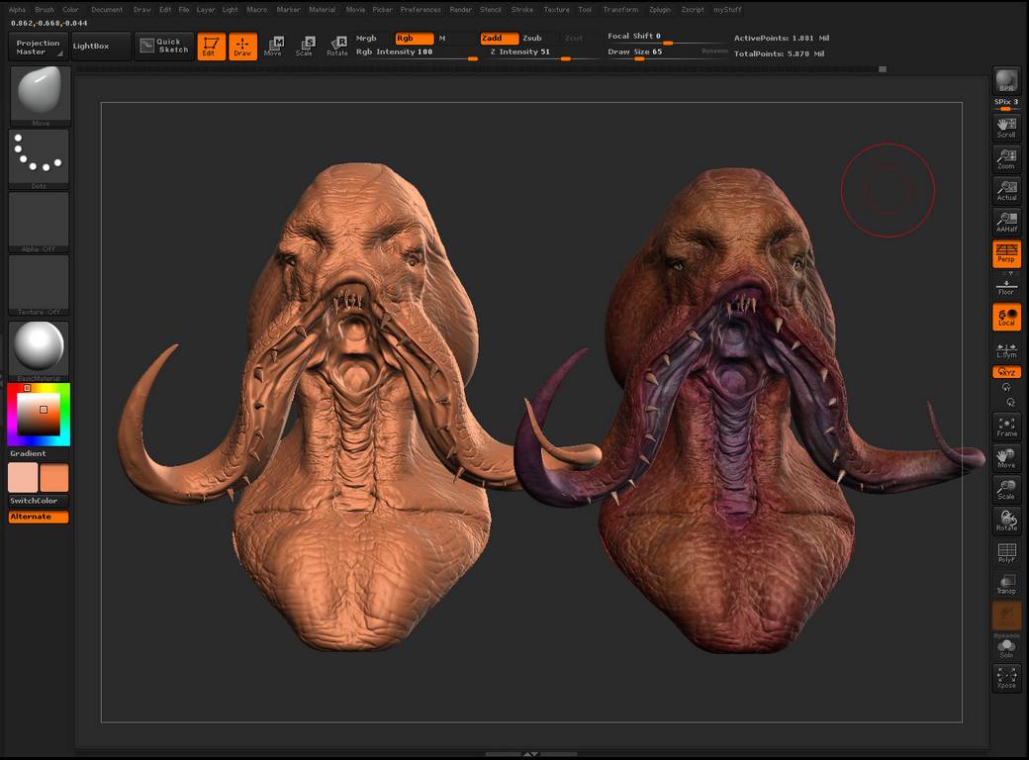This screenshot has width=1029, height=760.
Task: Click the Z Intensity slider
Action: [542, 52]
